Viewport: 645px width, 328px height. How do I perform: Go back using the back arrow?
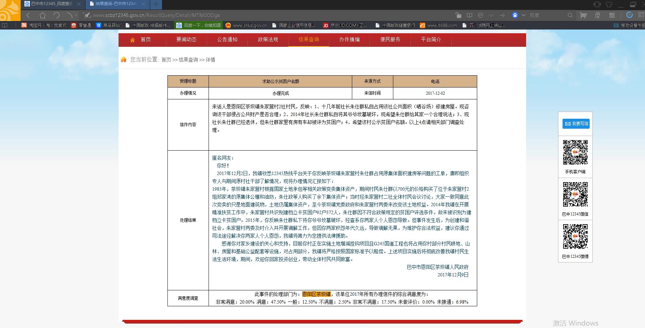(x=29, y=15)
